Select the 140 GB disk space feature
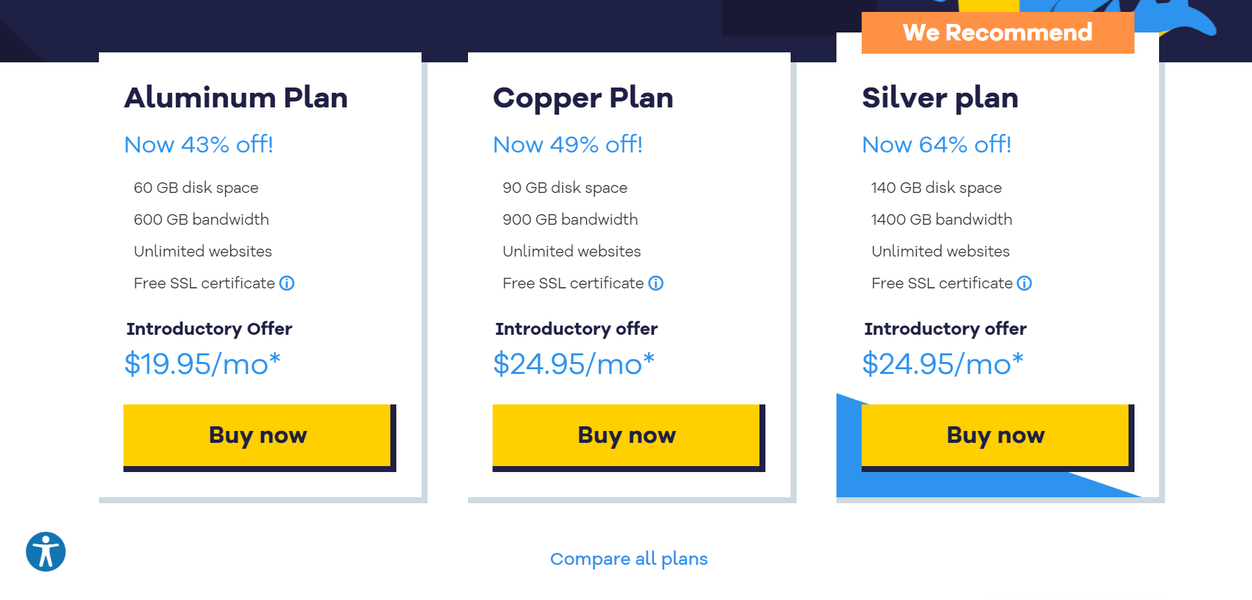The height and width of the screenshot is (600, 1252). (x=936, y=188)
